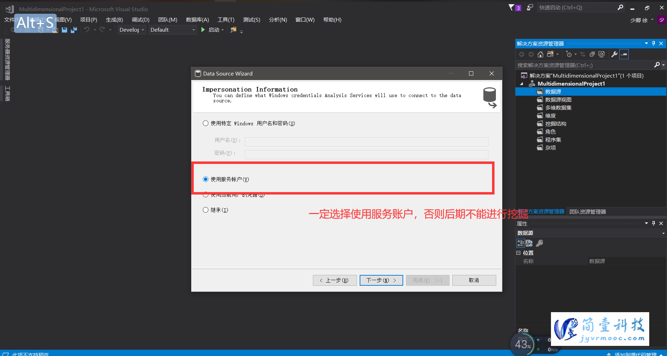667x356 pixels.
Task: Click the Property Pages wrench in Properties
Action: click(539, 243)
